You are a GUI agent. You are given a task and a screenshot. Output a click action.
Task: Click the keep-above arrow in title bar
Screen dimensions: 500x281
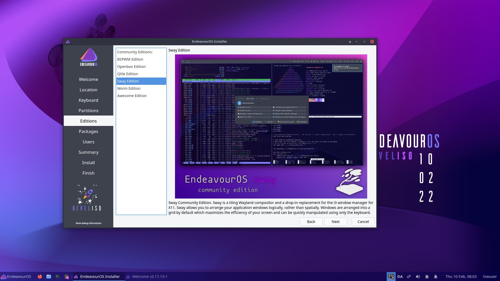tap(350, 42)
